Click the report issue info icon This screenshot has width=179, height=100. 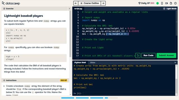175,3
